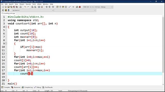Screen dimensions: 165x92
Task: Click the Close All toolbar icon
Action: [x=17, y=7]
